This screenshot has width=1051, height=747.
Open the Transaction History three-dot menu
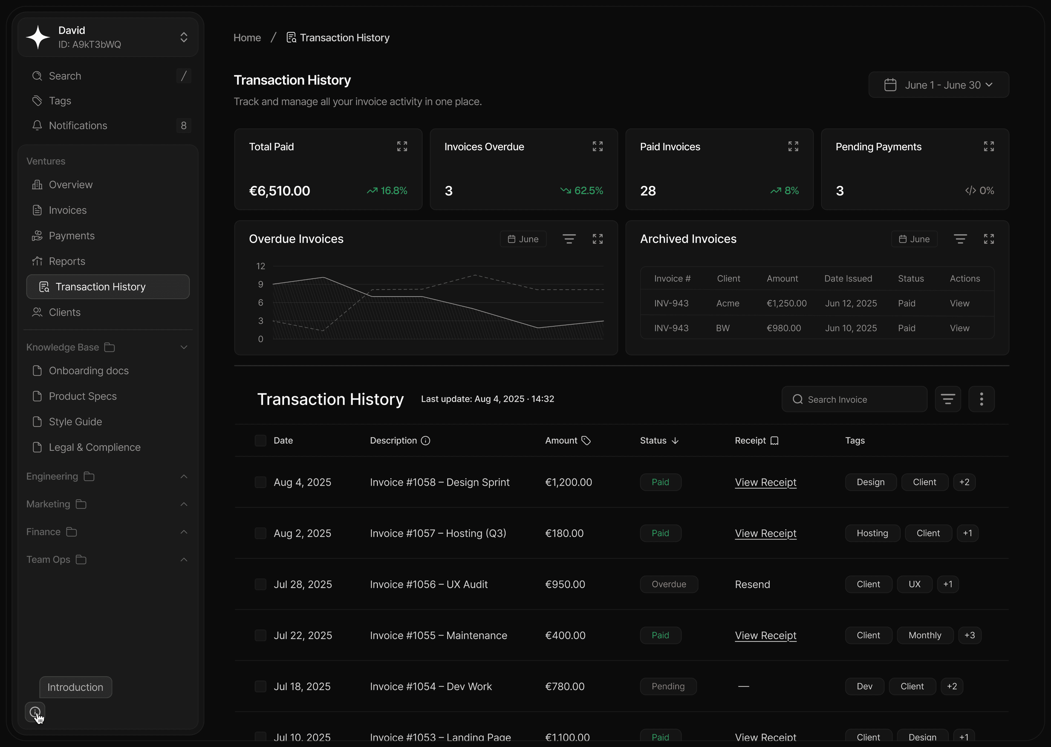pyautogui.click(x=981, y=399)
